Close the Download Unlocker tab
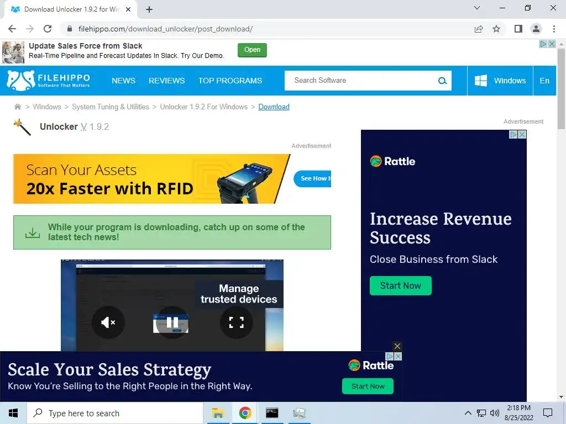 (128, 9)
